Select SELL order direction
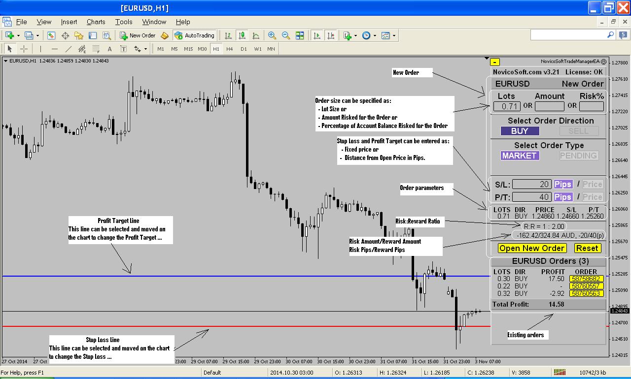The image size is (631, 379). (x=579, y=131)
